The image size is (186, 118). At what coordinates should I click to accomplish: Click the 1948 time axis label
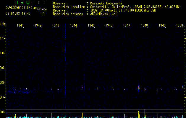pyautogui.click(x=144, y=25)
